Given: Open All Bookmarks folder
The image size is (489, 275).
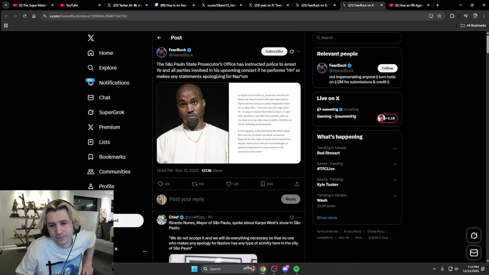Looking at the screenshot, I should [473, 26].
